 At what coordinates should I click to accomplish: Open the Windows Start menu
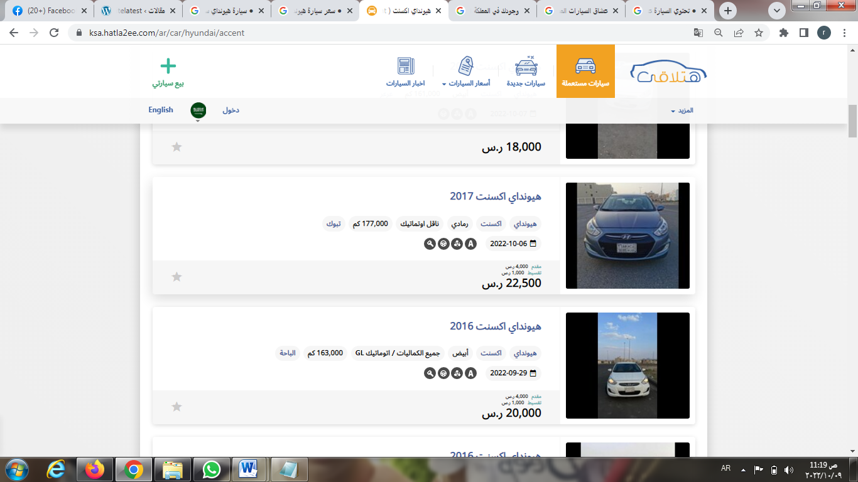(x=16, y=469)
